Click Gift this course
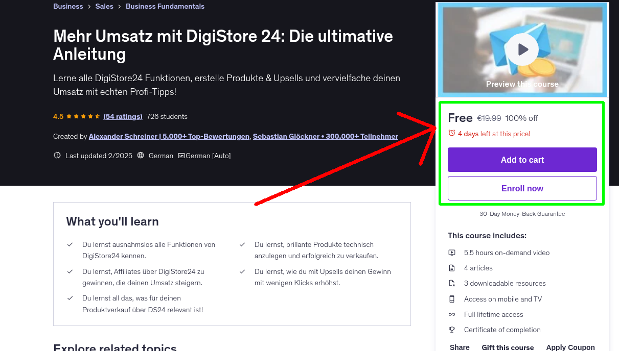This screenshot has height=351, width=619. click(x=508, y=347)
